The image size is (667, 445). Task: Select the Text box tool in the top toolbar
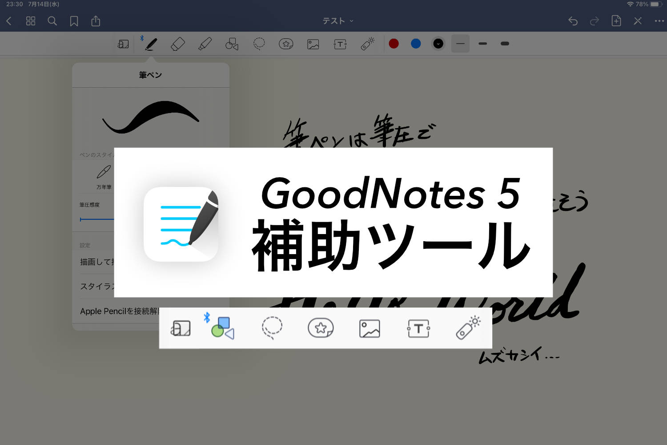[x=340, y=44]
